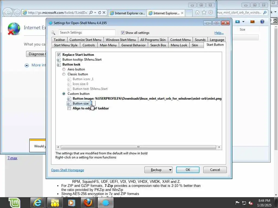Click the Internet Explorer address bar
This screenshot has height=208, width=278.
(x=58, y=12)
